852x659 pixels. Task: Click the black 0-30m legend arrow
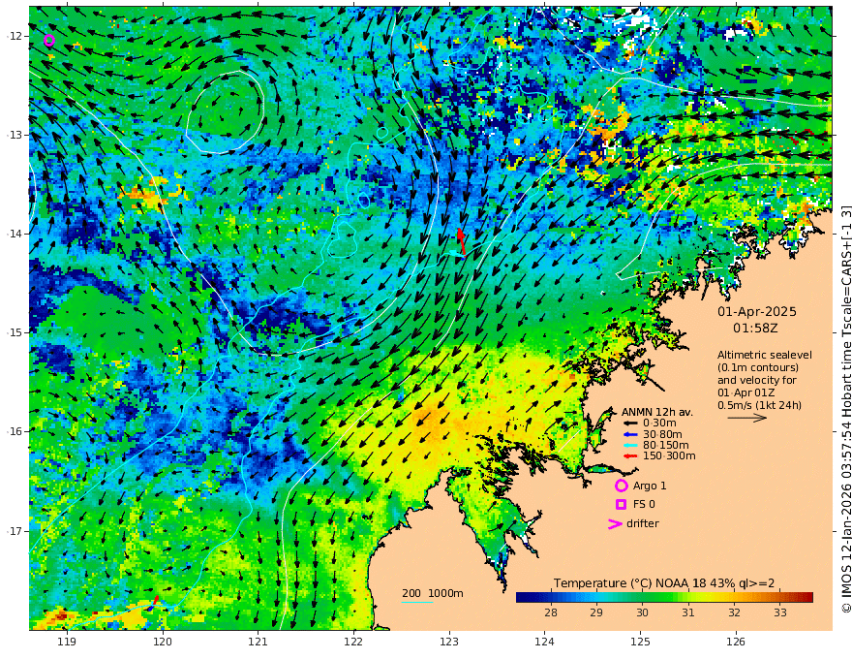pos(630,423)
